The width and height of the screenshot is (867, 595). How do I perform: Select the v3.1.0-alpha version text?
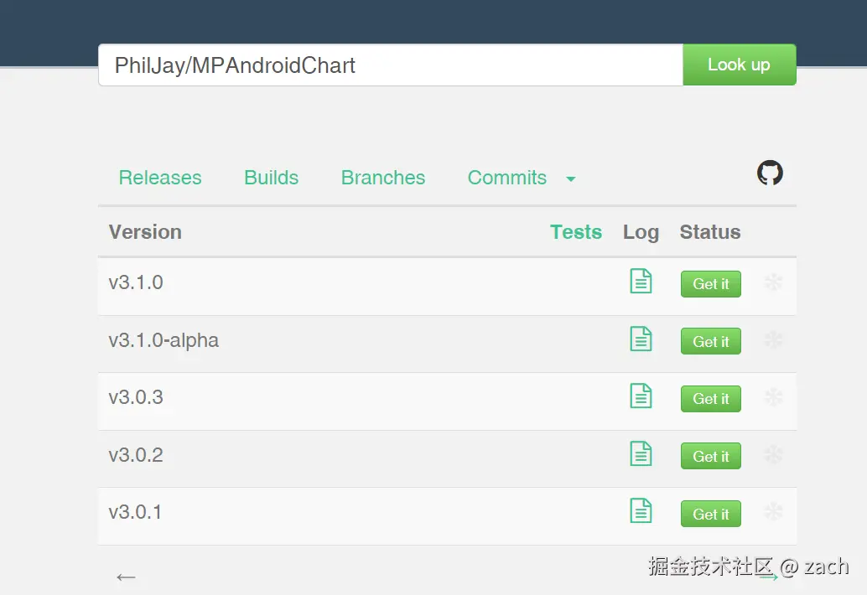[x=164, y=340]
